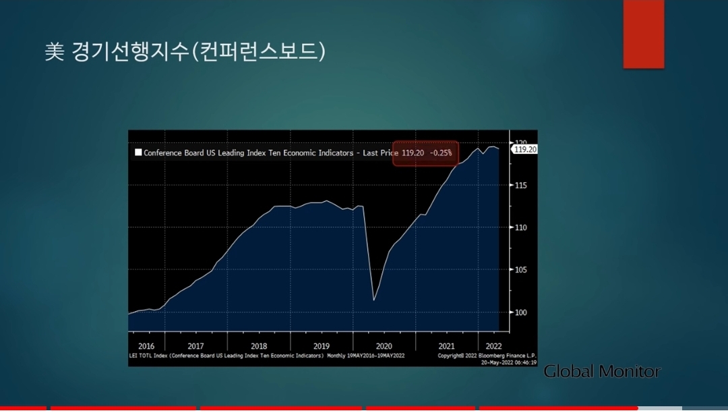
Task: Click the 2019 x-axis year label
Action: [322, 346]
